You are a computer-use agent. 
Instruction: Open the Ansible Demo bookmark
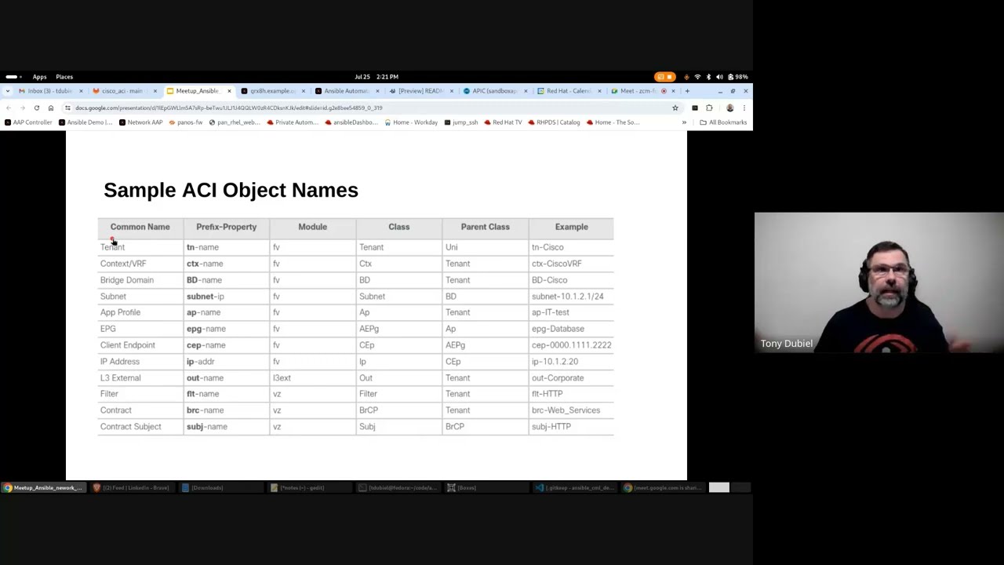85,122
